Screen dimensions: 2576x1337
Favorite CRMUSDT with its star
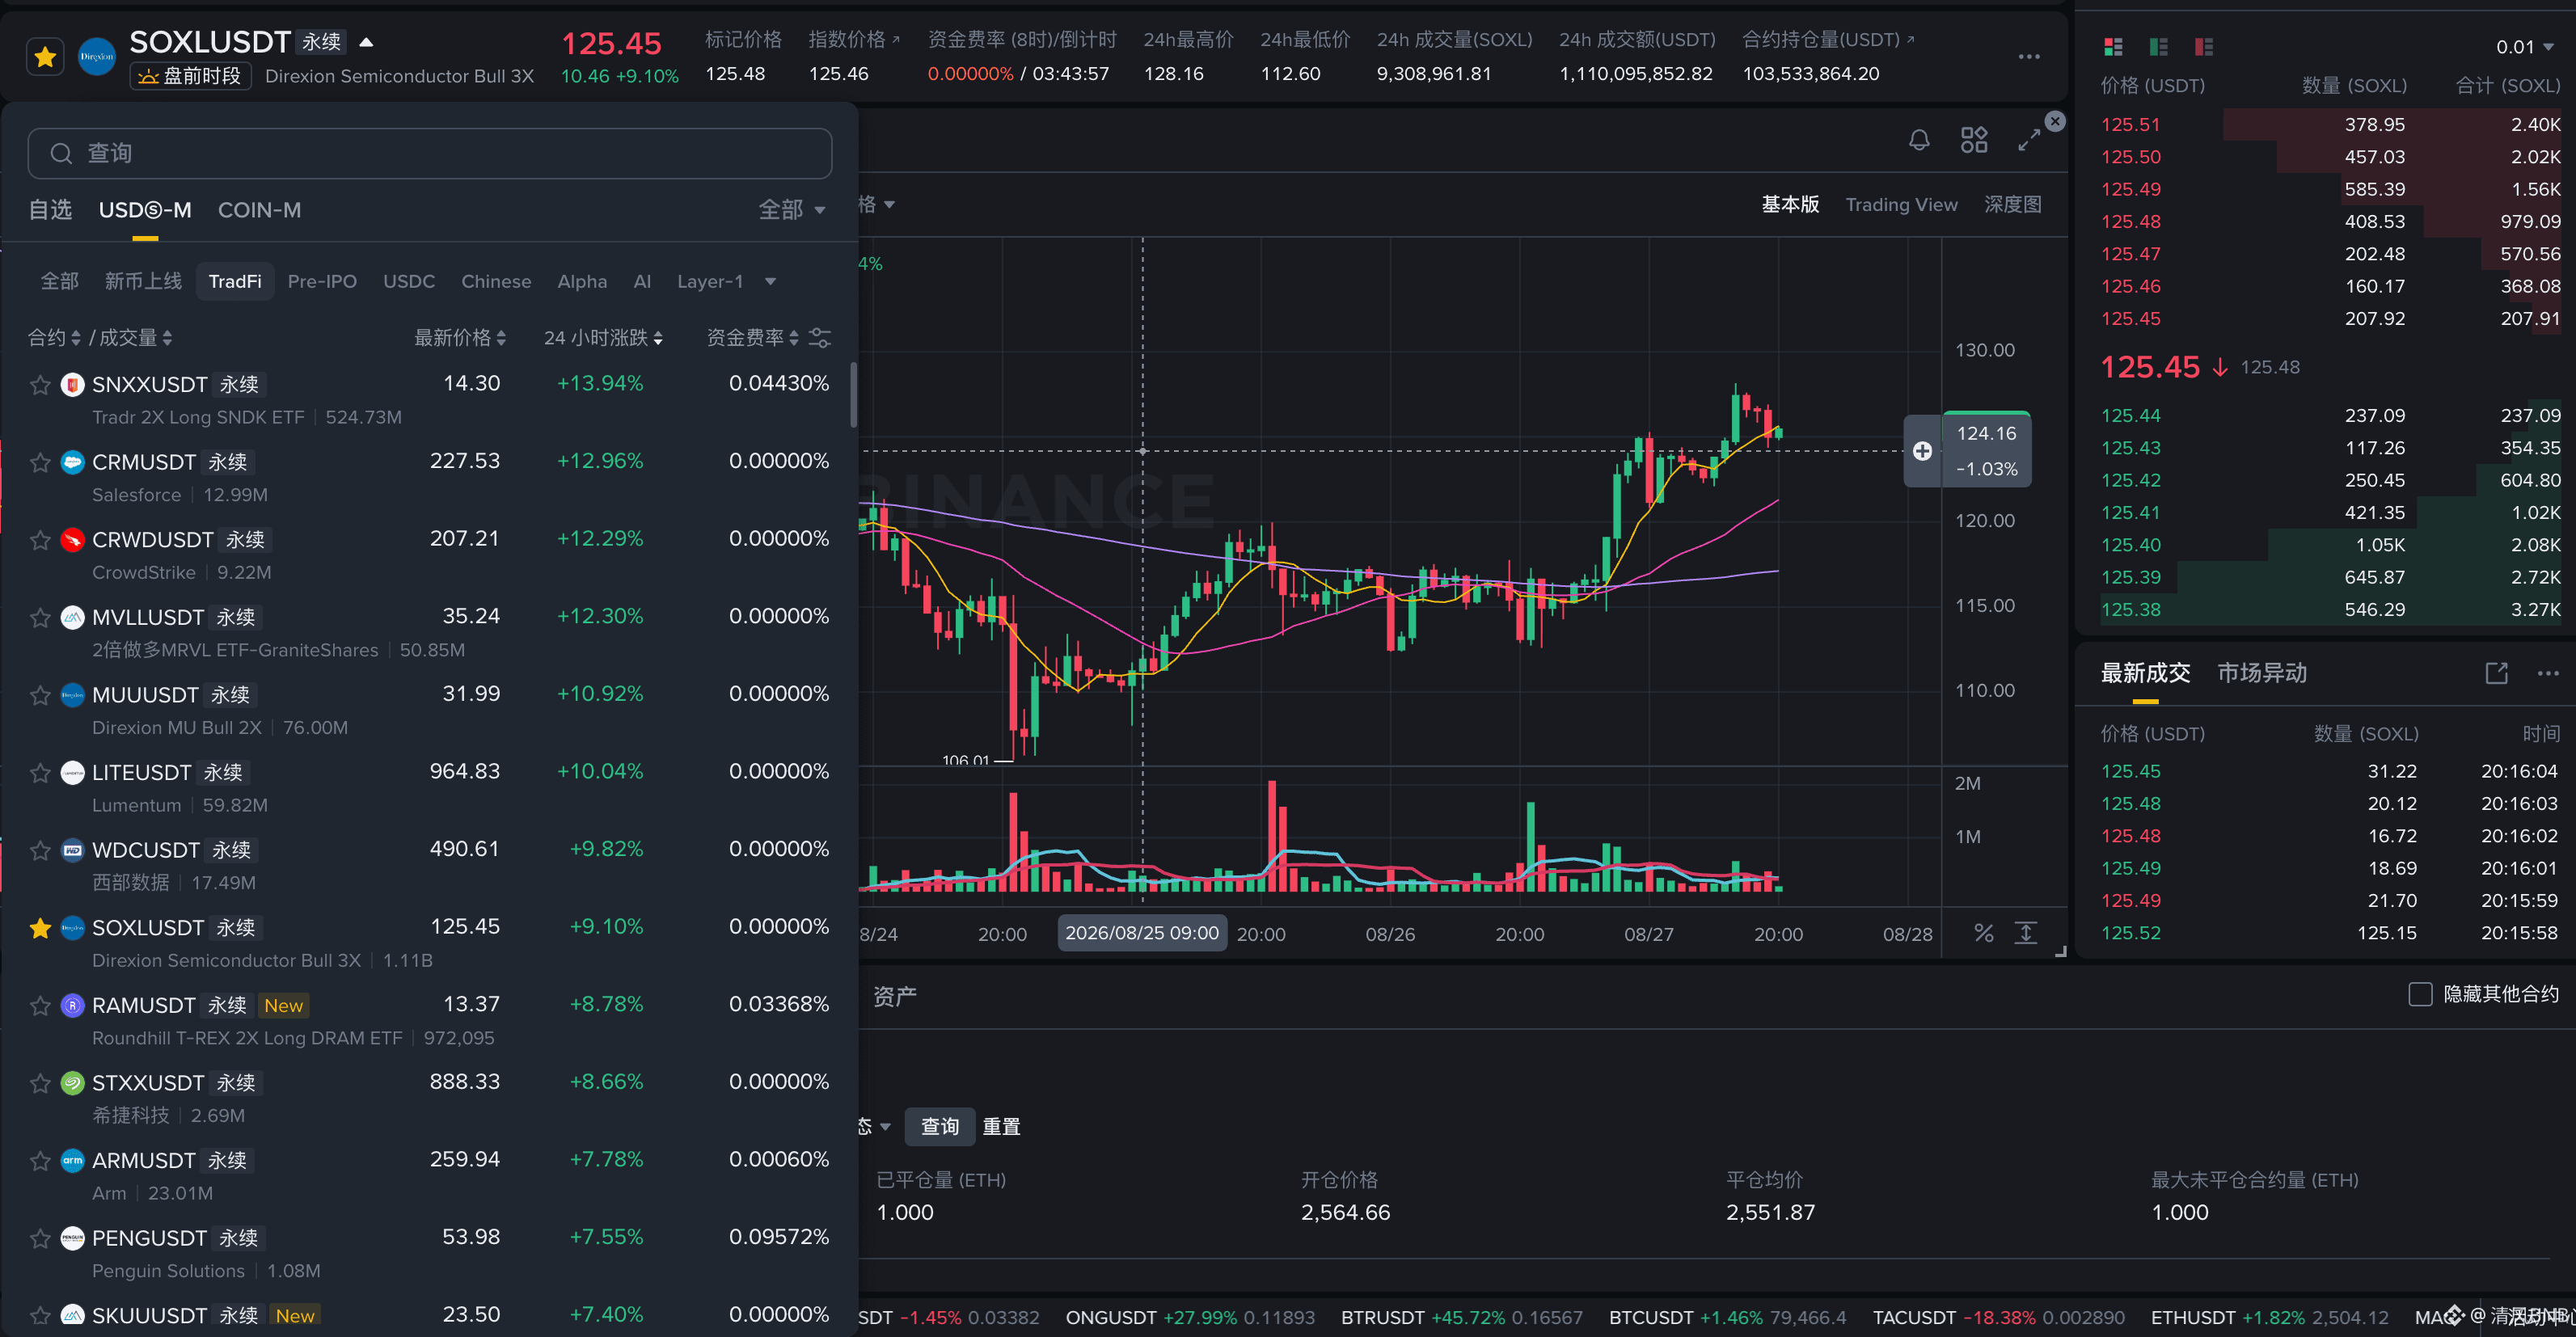[40, 462]
